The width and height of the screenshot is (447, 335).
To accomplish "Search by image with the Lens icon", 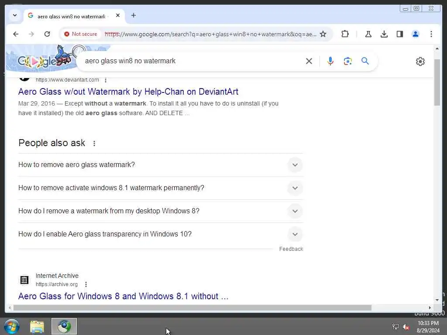I will tap(348, 61).
